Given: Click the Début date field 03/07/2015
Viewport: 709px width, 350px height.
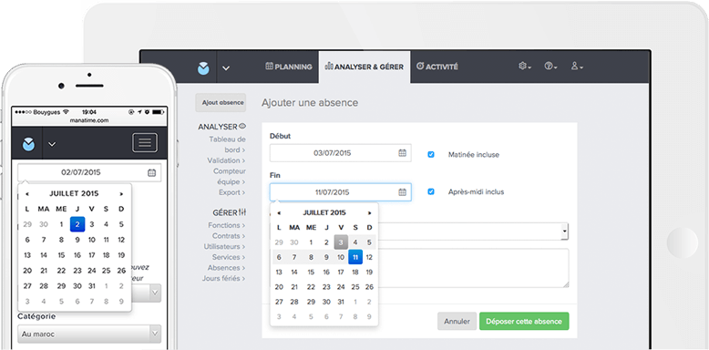Looking at the screenshot, I should (341, 153).
